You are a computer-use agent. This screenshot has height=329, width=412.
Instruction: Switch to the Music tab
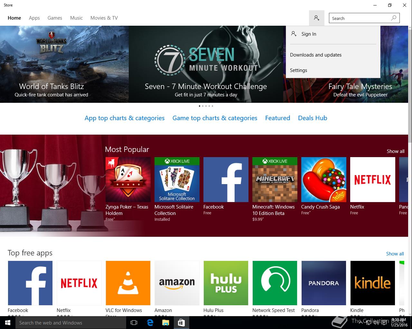tap(76, 18)
